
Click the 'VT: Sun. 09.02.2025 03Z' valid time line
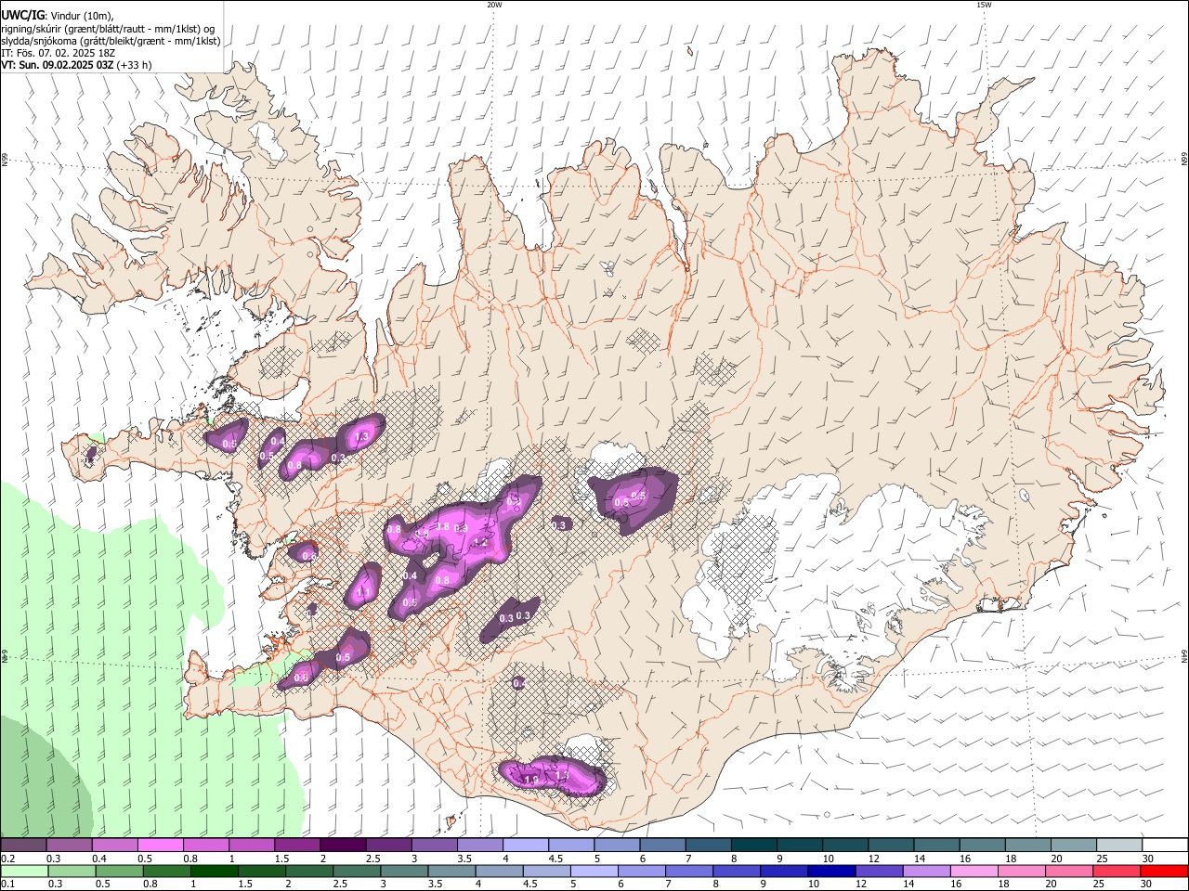click(76, 65)
